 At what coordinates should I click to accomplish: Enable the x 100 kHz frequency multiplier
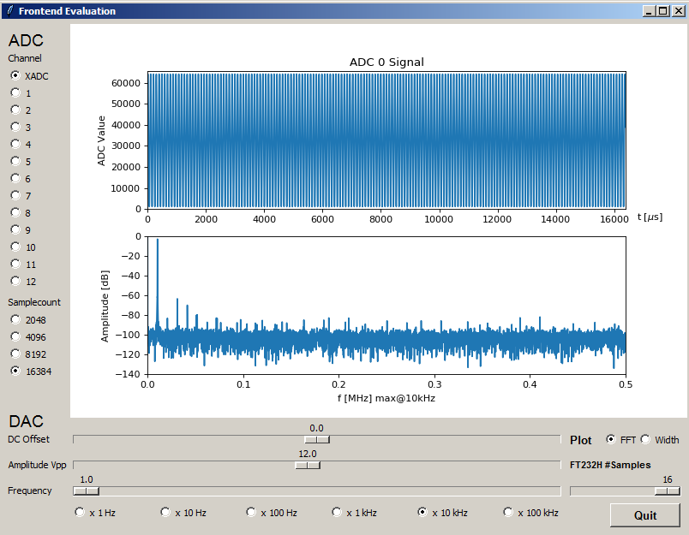point(508,512)
